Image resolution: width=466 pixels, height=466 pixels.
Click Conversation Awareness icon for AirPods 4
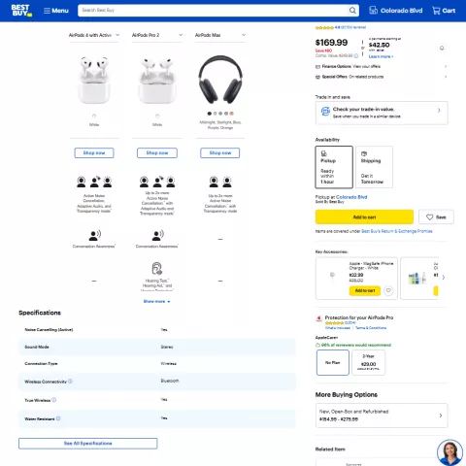tap(95, 235)
